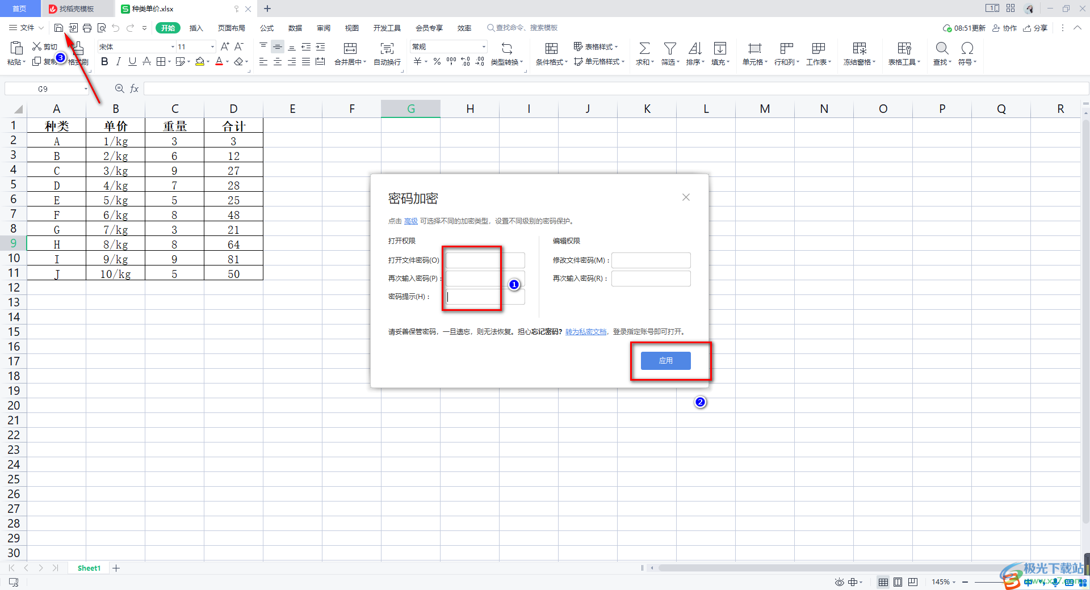Click the 应用 Apply button in dialog
Image resolution: width=1090 pixels, height=590 pixels.
[665, 361]
